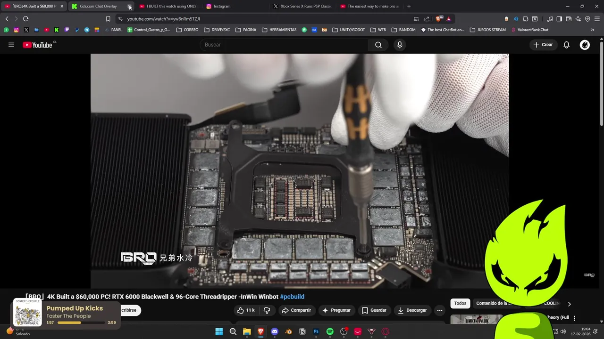The width and height of the screenshot is (604, 339).
Task: Dislike the video
Action: click(x=267, y=310)
